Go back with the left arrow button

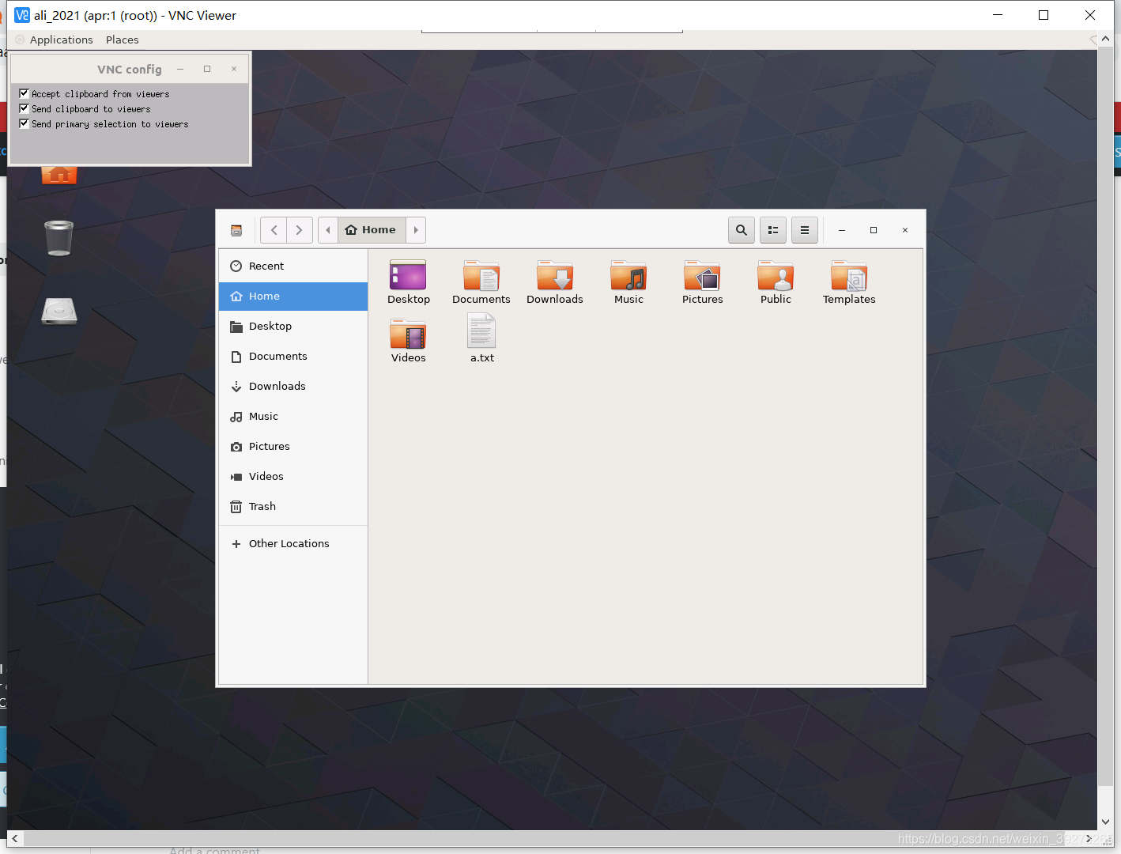tap(274, 230)
